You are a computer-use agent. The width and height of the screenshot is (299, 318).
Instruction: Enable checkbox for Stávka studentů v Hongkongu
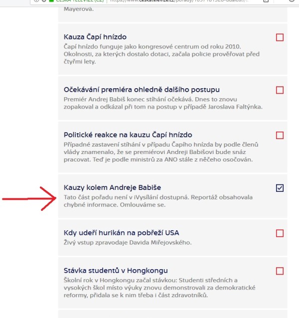coord(280,271)
